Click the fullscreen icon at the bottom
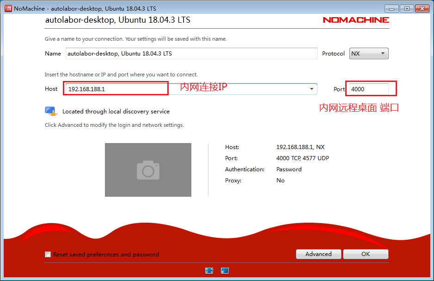Viewport: 434px width, 281px height. click(x=209, y=271)
